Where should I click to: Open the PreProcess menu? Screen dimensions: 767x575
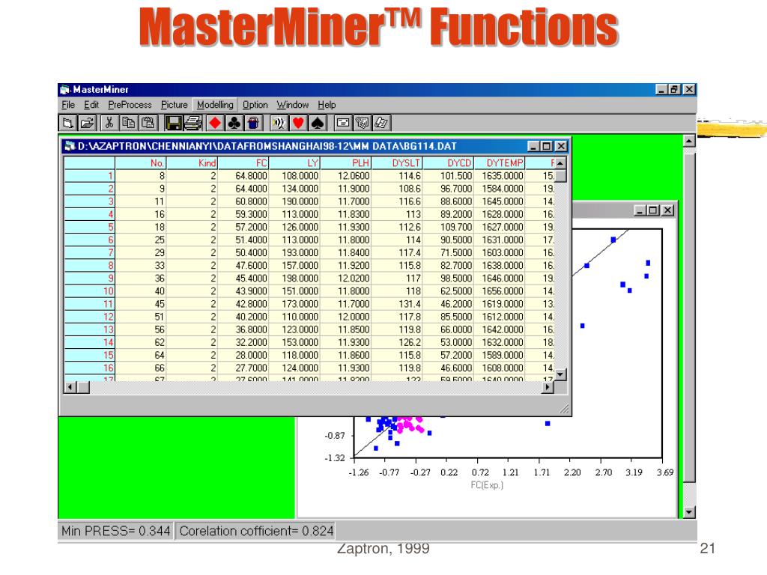130,105
